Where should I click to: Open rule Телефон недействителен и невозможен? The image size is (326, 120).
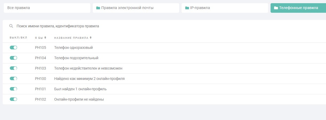(x=88, y=68)
